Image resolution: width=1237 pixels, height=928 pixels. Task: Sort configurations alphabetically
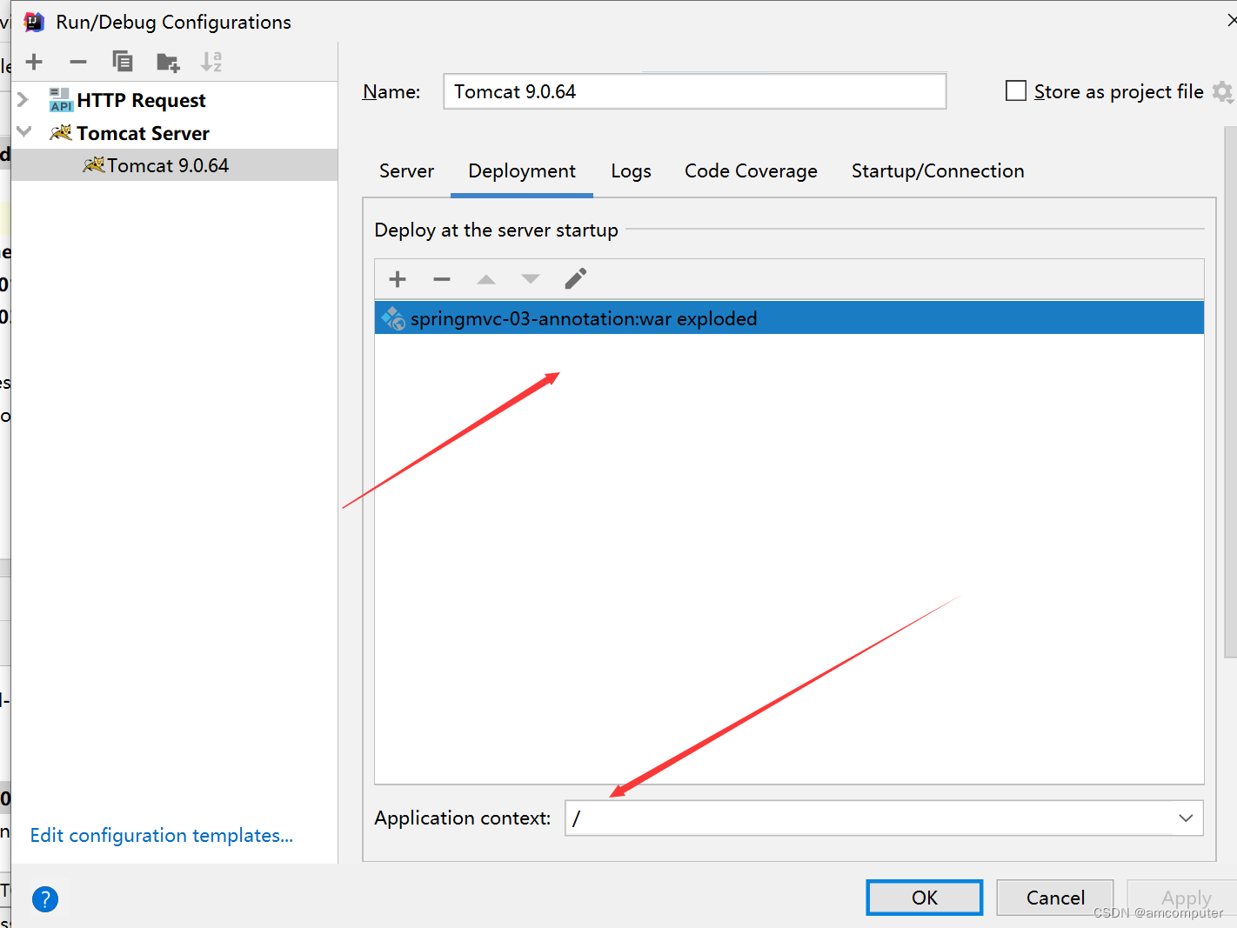pyautogui.click(x=211, y=62)
